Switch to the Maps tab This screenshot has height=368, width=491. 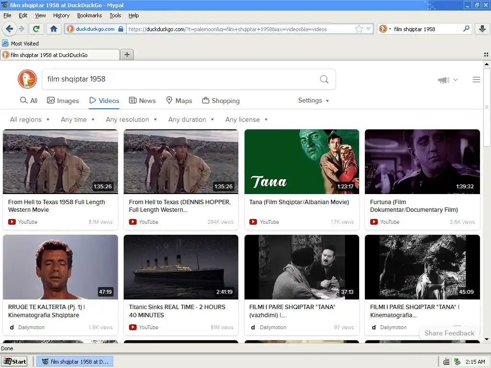coord(179,101)
